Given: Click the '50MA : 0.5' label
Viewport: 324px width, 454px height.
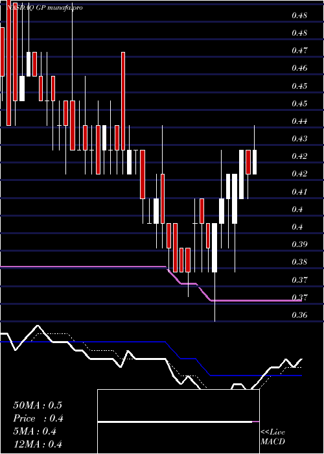Looking at the screenshot, I should pos(38,405).
